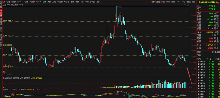
Task: Click the 61.8% 6243.02 Fibonacci label
Action: click(8, 36)
